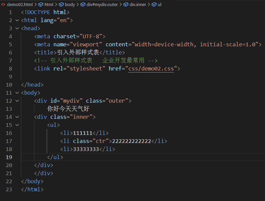
Task: Click line number 19 in the gutter
Action: (x=9, y=157)
